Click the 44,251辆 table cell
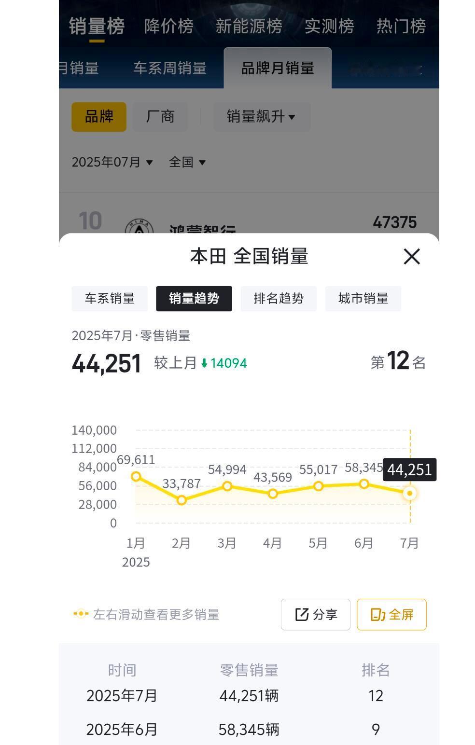 coord(249,696)
